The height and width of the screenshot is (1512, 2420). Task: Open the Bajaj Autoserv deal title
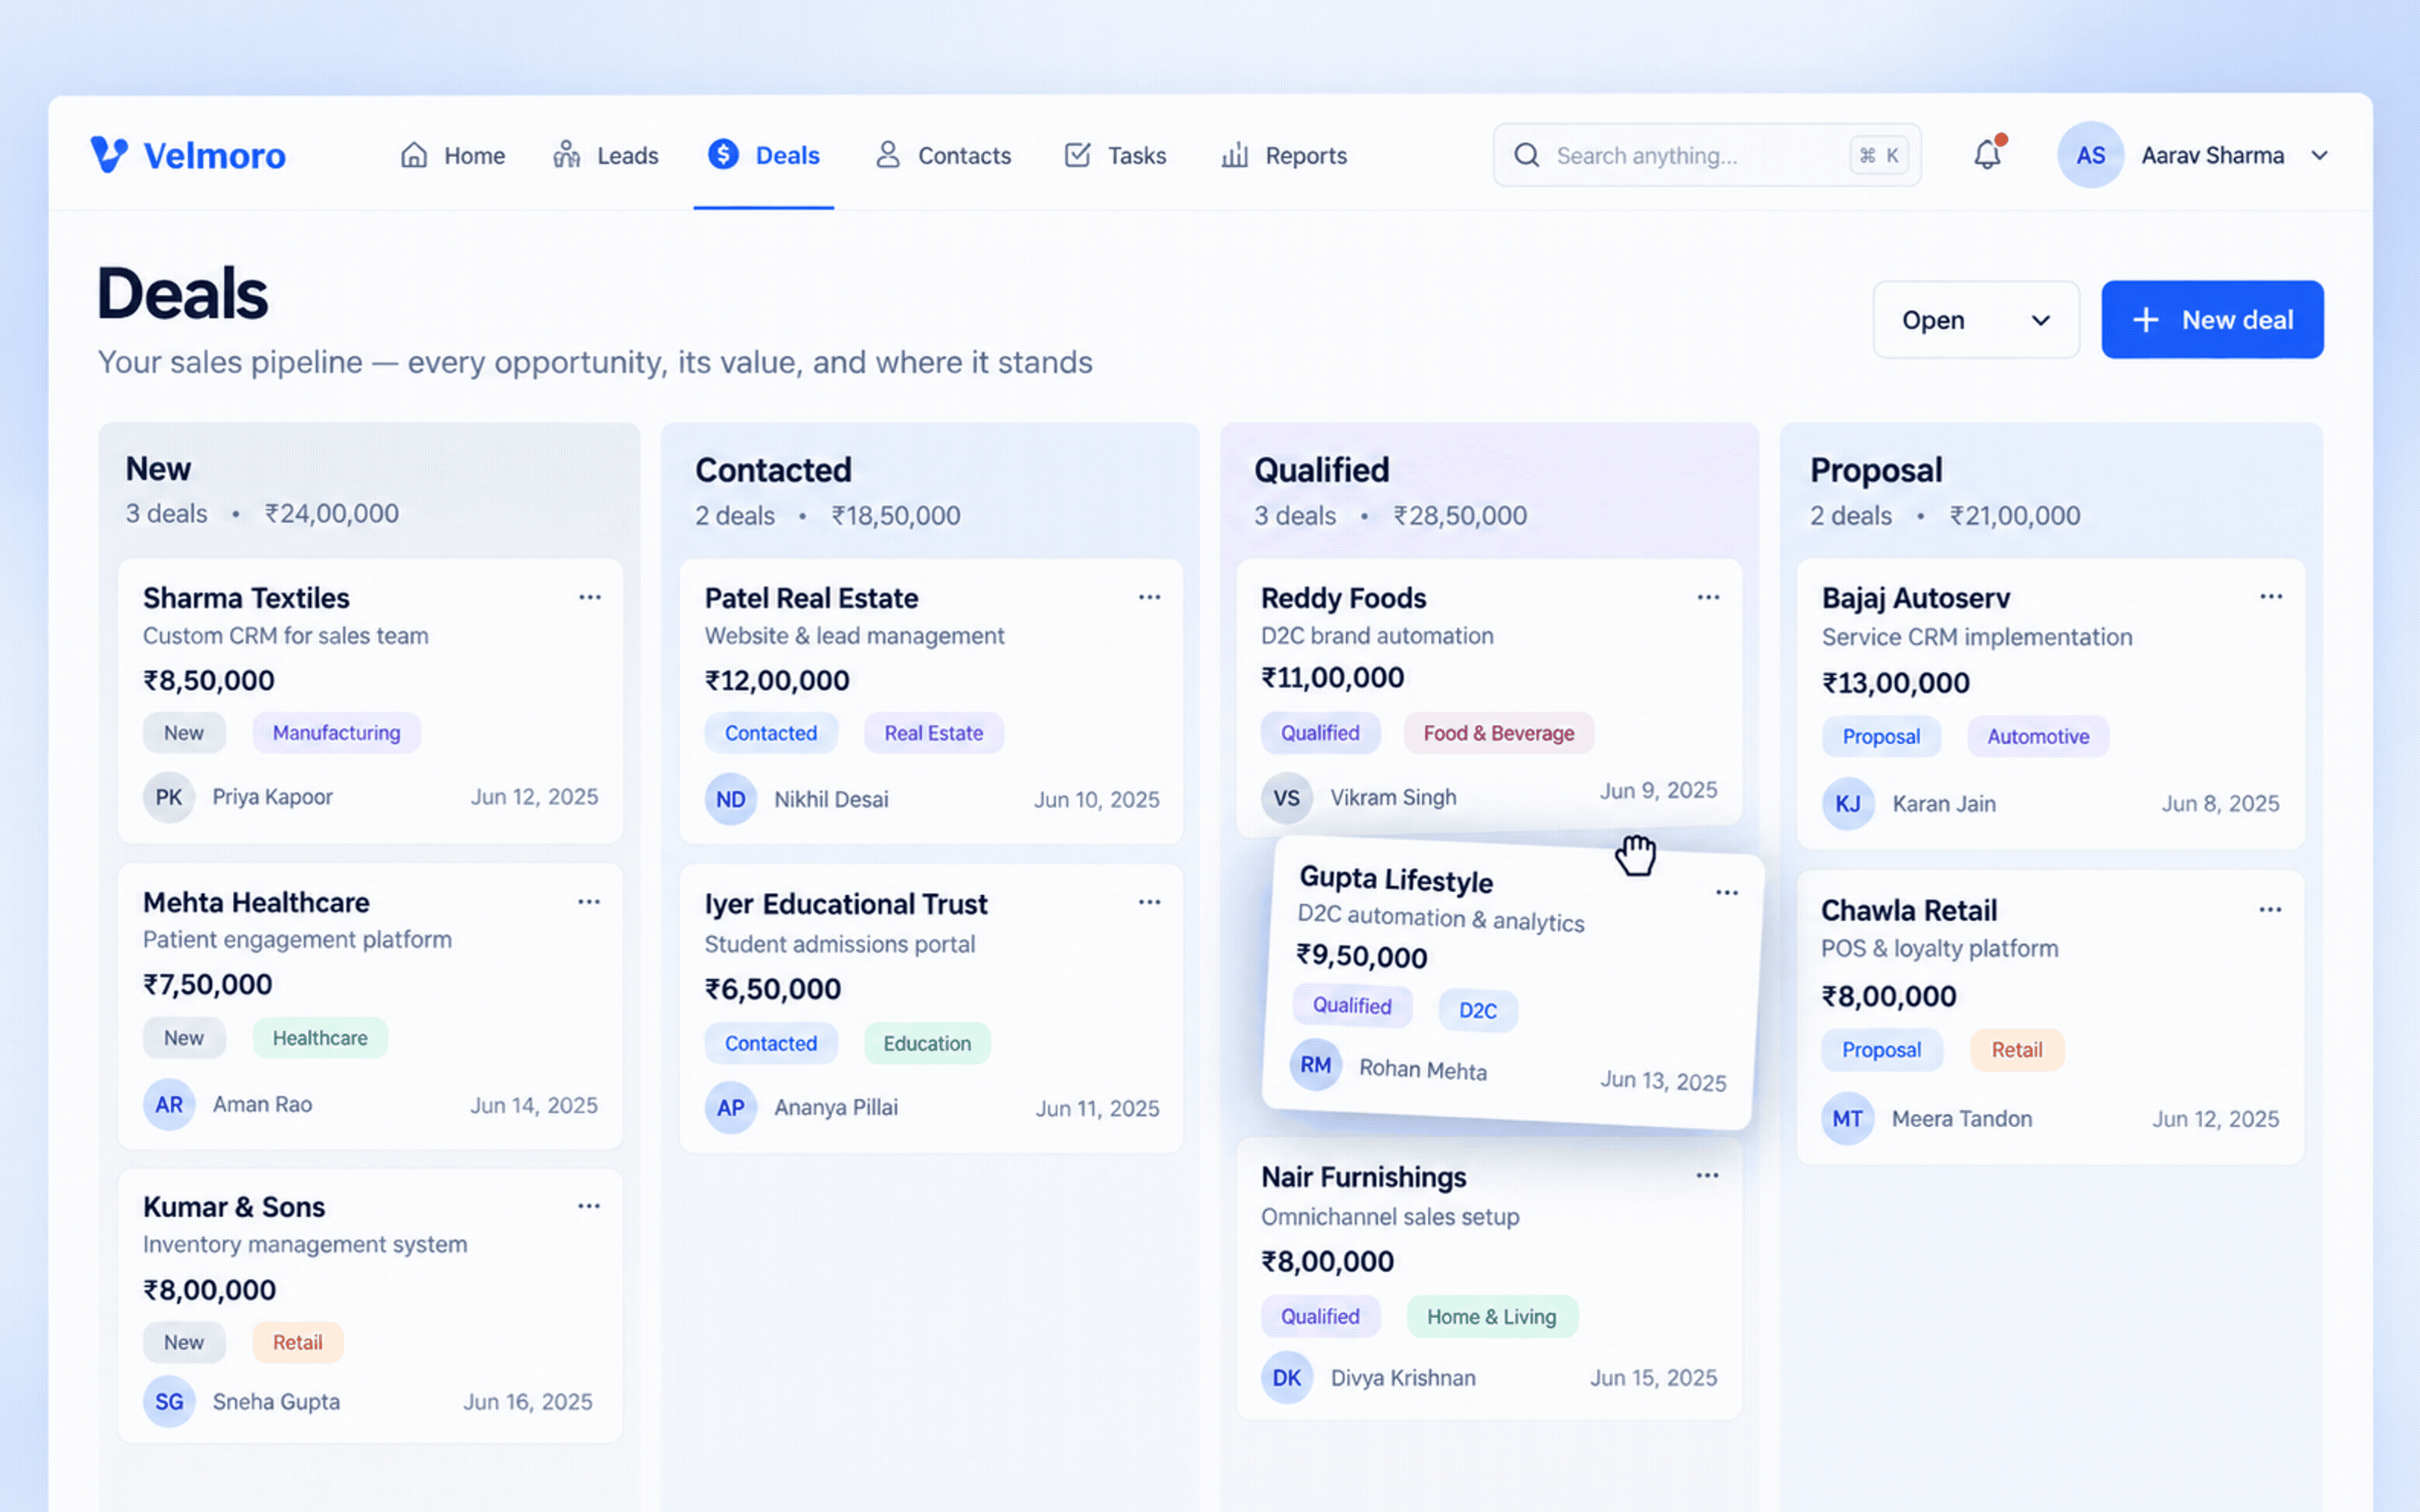coord(1916,598)
